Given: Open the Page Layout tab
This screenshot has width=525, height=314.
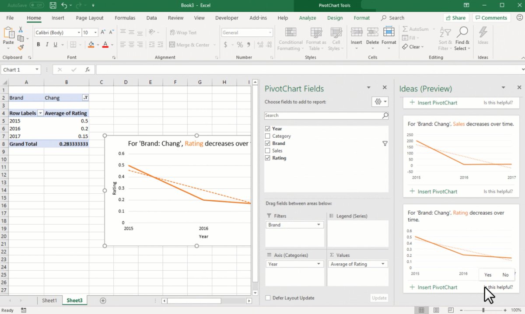Looking at the screenshot, I should pos(90,18).
